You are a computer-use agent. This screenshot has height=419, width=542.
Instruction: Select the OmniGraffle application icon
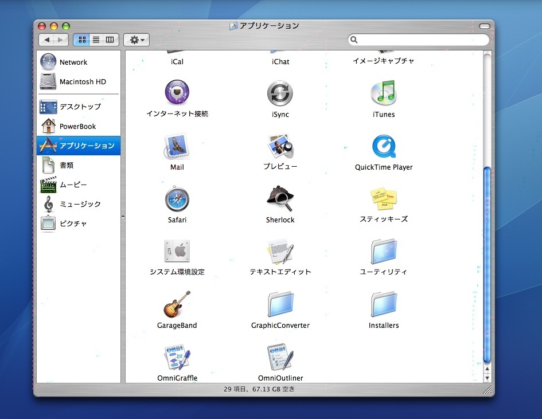(x=177, y=357)
